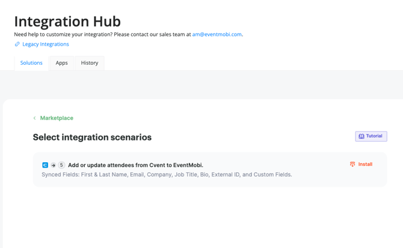The image size is (403, 248).
Task: Click the arrow icon between app logos
Action: click(53, 165)
